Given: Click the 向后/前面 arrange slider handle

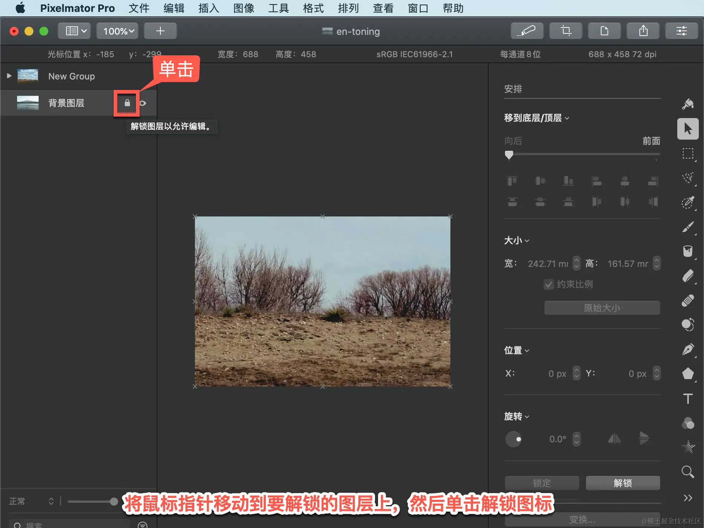Looking at the screenshot, I should coord(509,155).
